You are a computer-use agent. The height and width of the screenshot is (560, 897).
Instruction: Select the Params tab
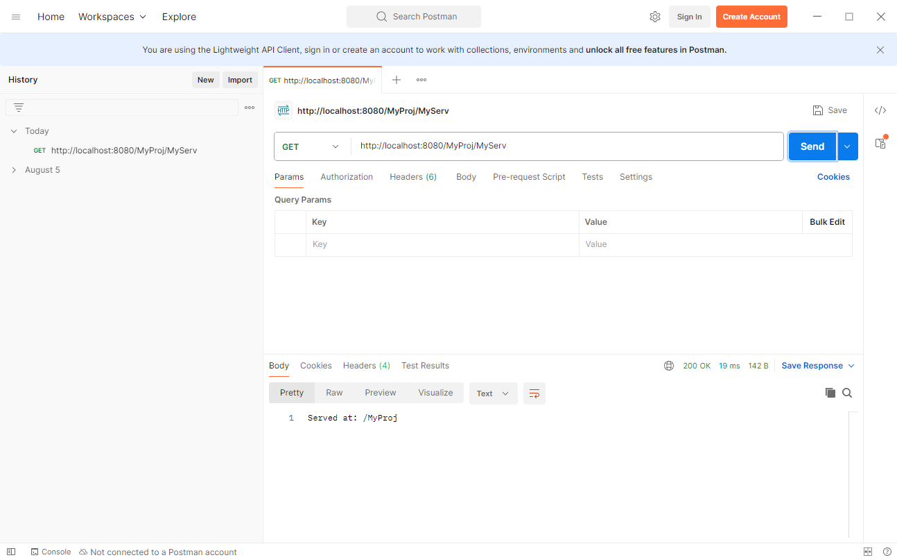(289, 177)
